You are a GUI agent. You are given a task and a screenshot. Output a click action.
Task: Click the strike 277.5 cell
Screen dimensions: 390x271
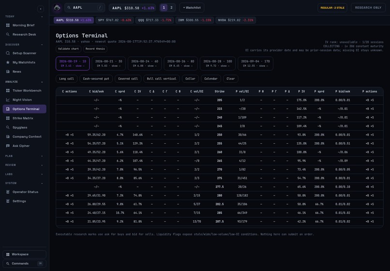click(x=220, y=187)
